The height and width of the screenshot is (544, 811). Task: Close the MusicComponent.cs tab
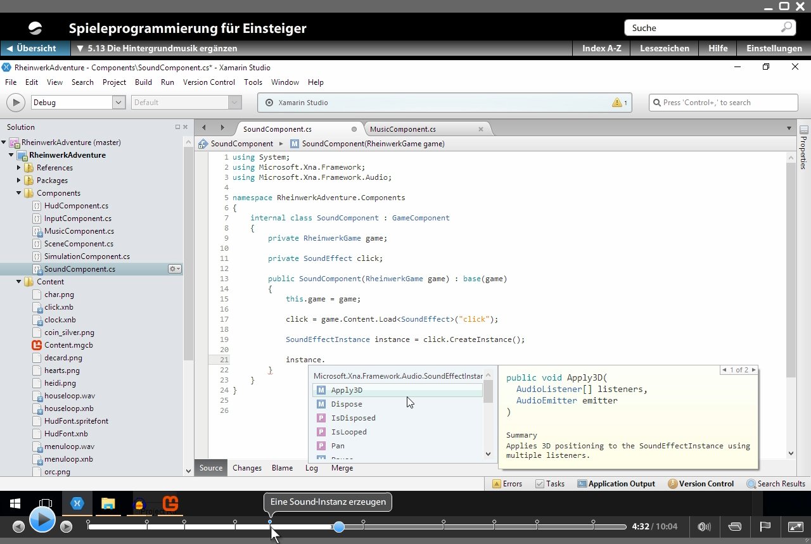point(481,129)
